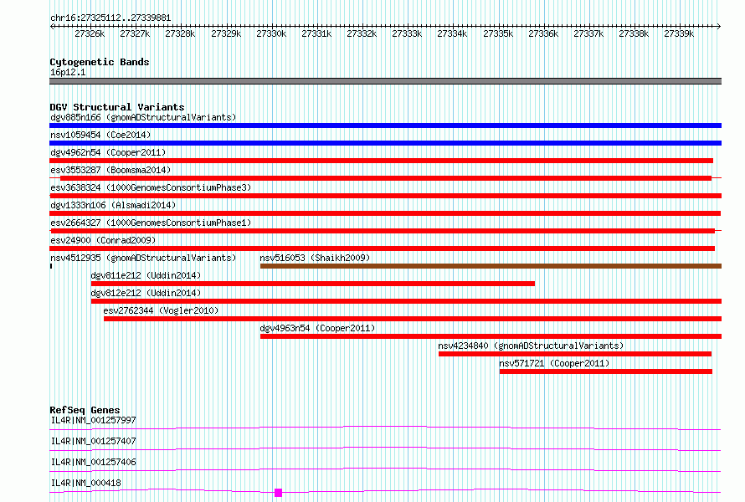
Task: Open dgv1333n106 (Alsmadi2014) variant label
Action: pos(113,205)
